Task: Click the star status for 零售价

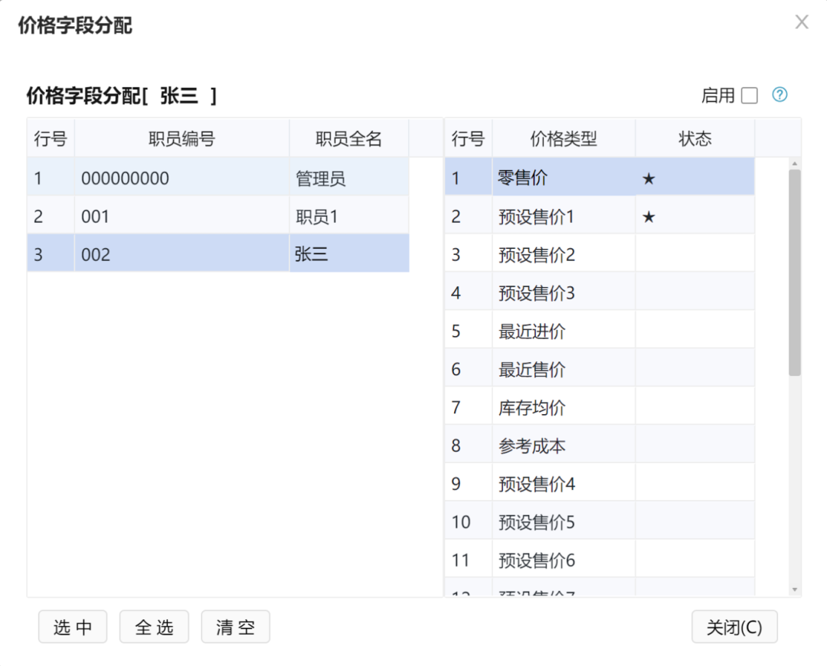Action: (649, 179)
